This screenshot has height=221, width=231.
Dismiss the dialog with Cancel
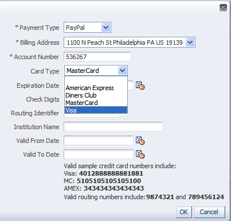[x=209, y=212]
